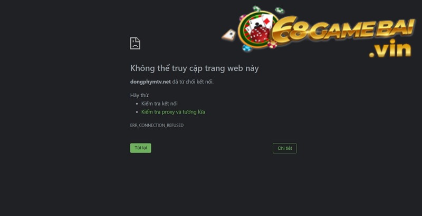Click the green chip atop the roulette wheel
422x216 pixels.
tap(256, 8)
